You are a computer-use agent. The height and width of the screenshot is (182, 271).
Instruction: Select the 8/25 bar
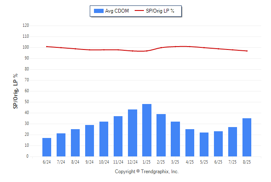[247, 138]
